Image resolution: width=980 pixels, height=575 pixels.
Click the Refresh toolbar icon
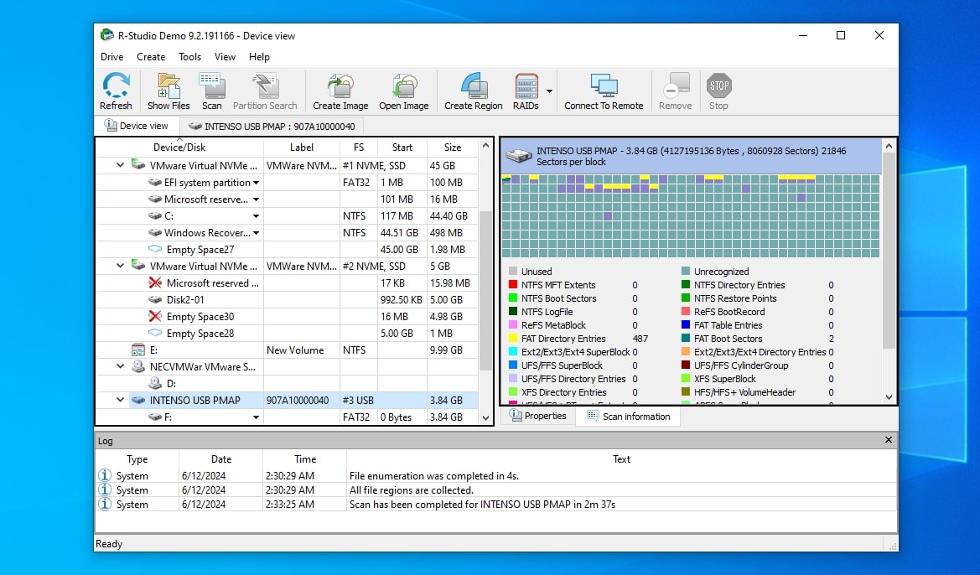[x=117, y=85]
